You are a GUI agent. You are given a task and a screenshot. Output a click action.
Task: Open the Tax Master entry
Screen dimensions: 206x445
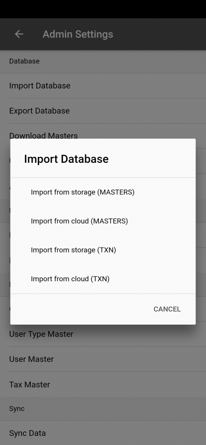pos(103,385)
